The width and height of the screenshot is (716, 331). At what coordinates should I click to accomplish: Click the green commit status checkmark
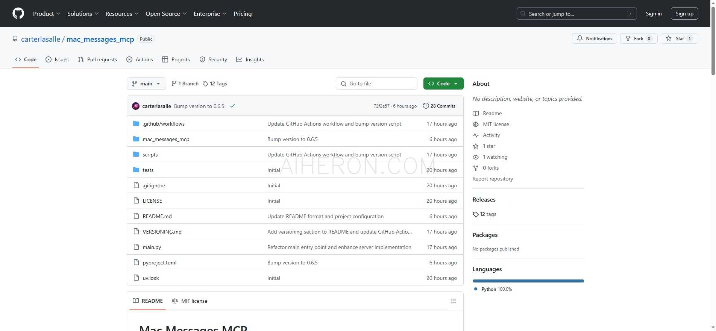[232, 106]
